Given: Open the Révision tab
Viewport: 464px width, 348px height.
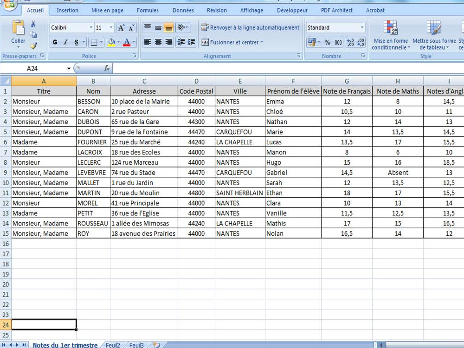Looking at the screenshot, I should tap(217, 10).
